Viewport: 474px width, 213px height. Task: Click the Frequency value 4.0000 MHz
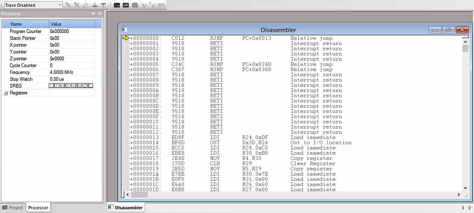point(61,72)
